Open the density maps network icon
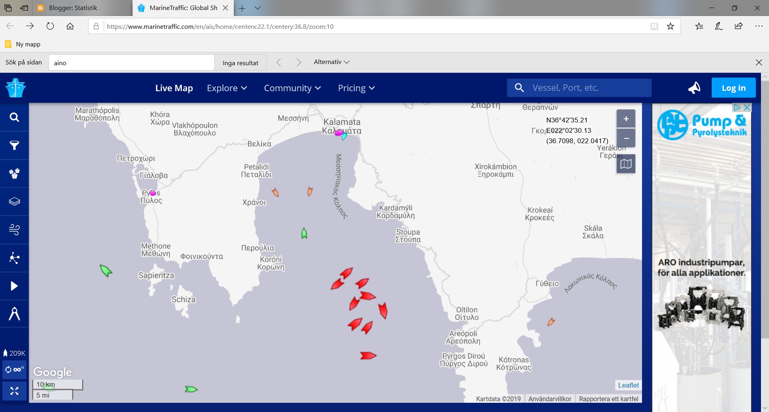769x412 pixels. [x=14, y=258]
